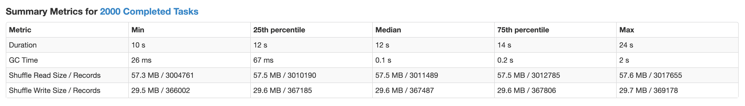Open the 2000 Completed Tasks link
Viewport: 745px width, 106px height.
(149, 11)
